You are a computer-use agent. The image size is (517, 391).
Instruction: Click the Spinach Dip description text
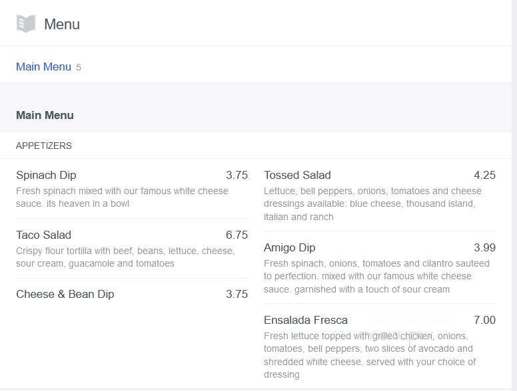point(122,197)
